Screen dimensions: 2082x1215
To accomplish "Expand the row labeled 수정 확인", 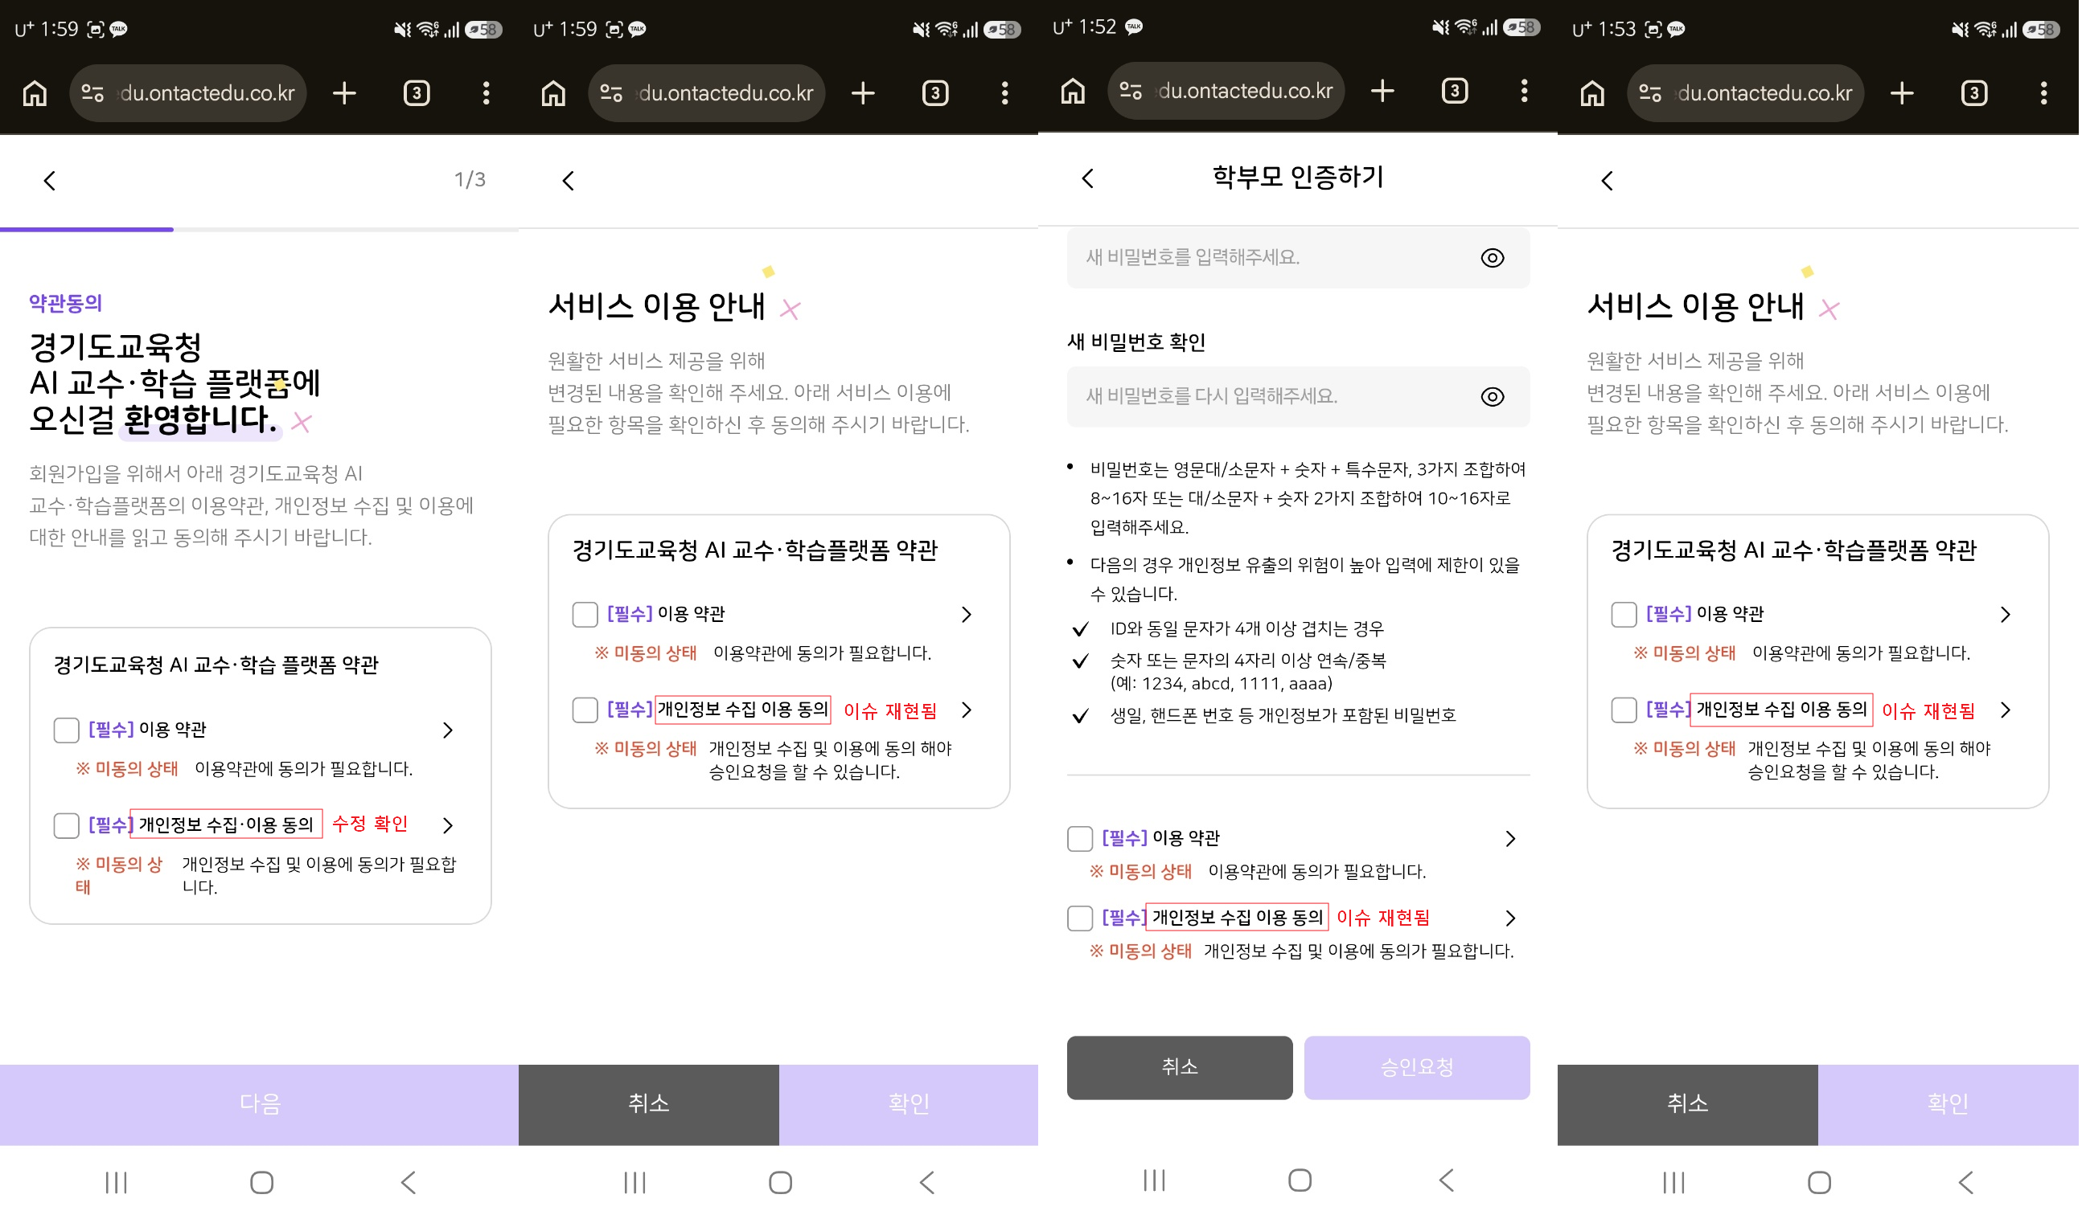I will (449, 827).
